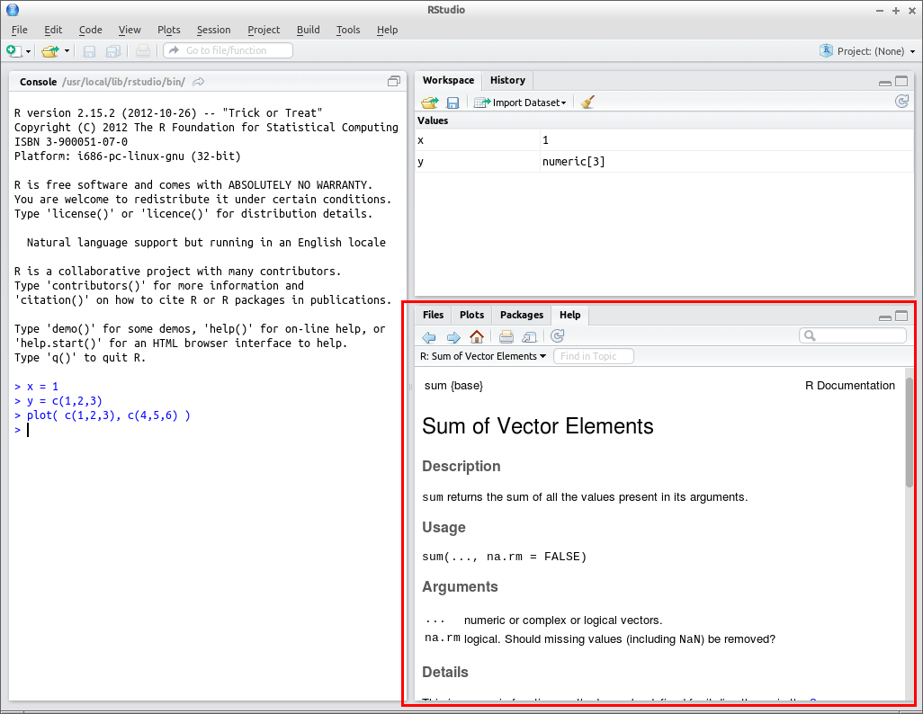The image size is (923, 714).
Task: Show help topic in new window
Action: [529, 336]
